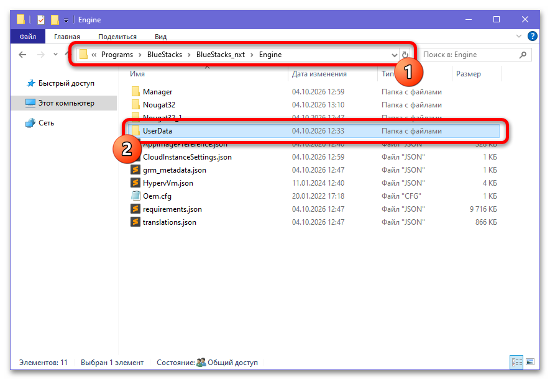Image resolution: width=550 pixels, height=380 pixels.
Task: Expand the chevron between Programs and BlueStacks
Action: (140, 55)
